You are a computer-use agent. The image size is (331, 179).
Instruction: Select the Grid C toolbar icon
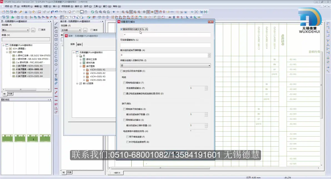tap(131, 12)
